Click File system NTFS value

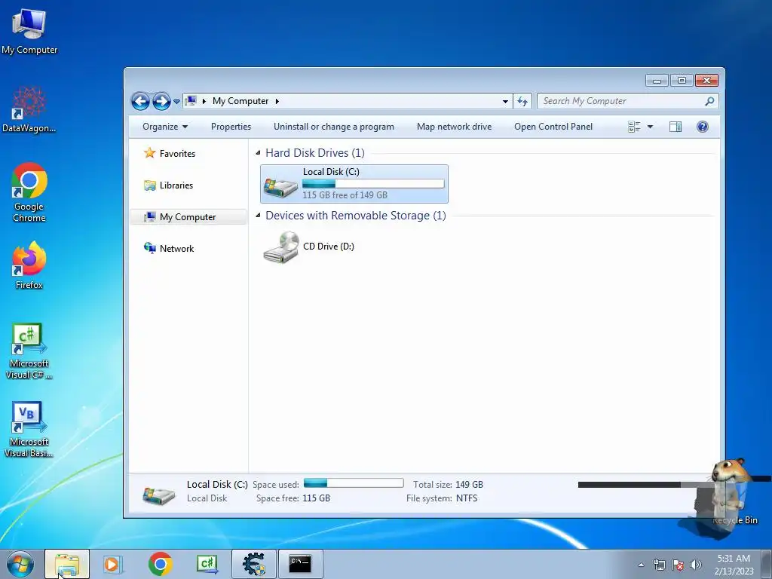pos(466,498)
